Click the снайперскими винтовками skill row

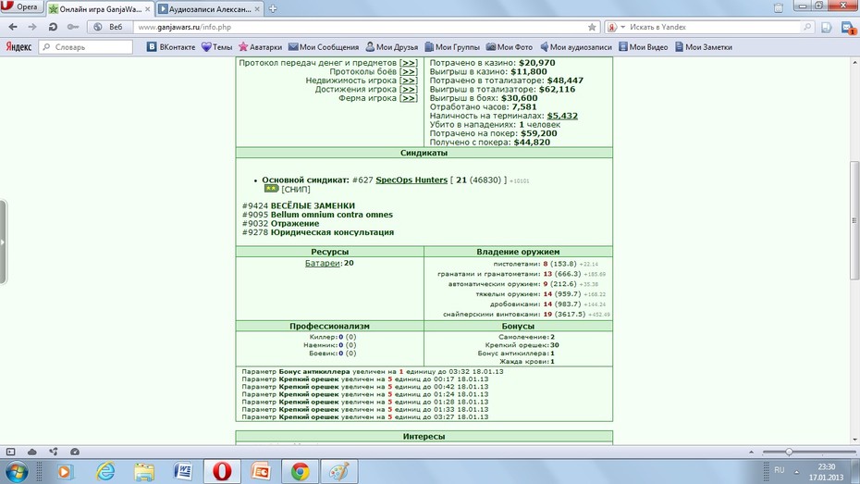pos(526,315)
